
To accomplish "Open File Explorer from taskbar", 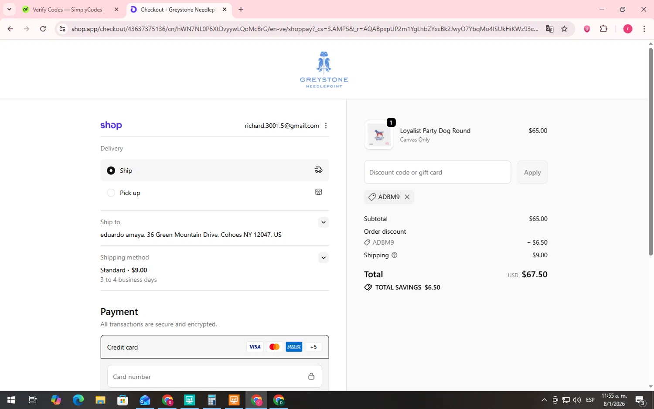I will click(100, 400).
